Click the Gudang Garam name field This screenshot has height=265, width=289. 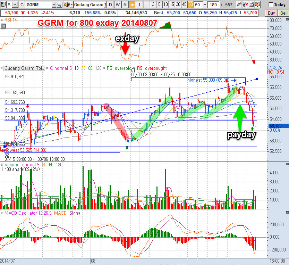[90, 5]
